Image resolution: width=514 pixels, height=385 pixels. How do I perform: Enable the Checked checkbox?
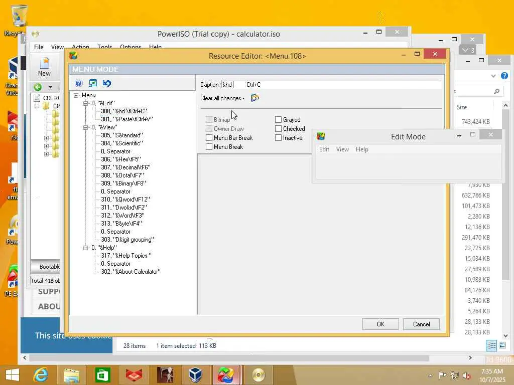[x=278, y=129]
